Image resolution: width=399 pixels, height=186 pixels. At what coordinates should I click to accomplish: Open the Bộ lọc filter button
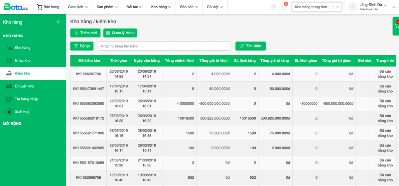point(82,46)
